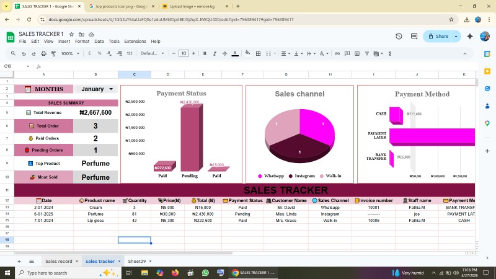Open the comments panel
This screenshot has height=279, width=496.
click(414, 36)
